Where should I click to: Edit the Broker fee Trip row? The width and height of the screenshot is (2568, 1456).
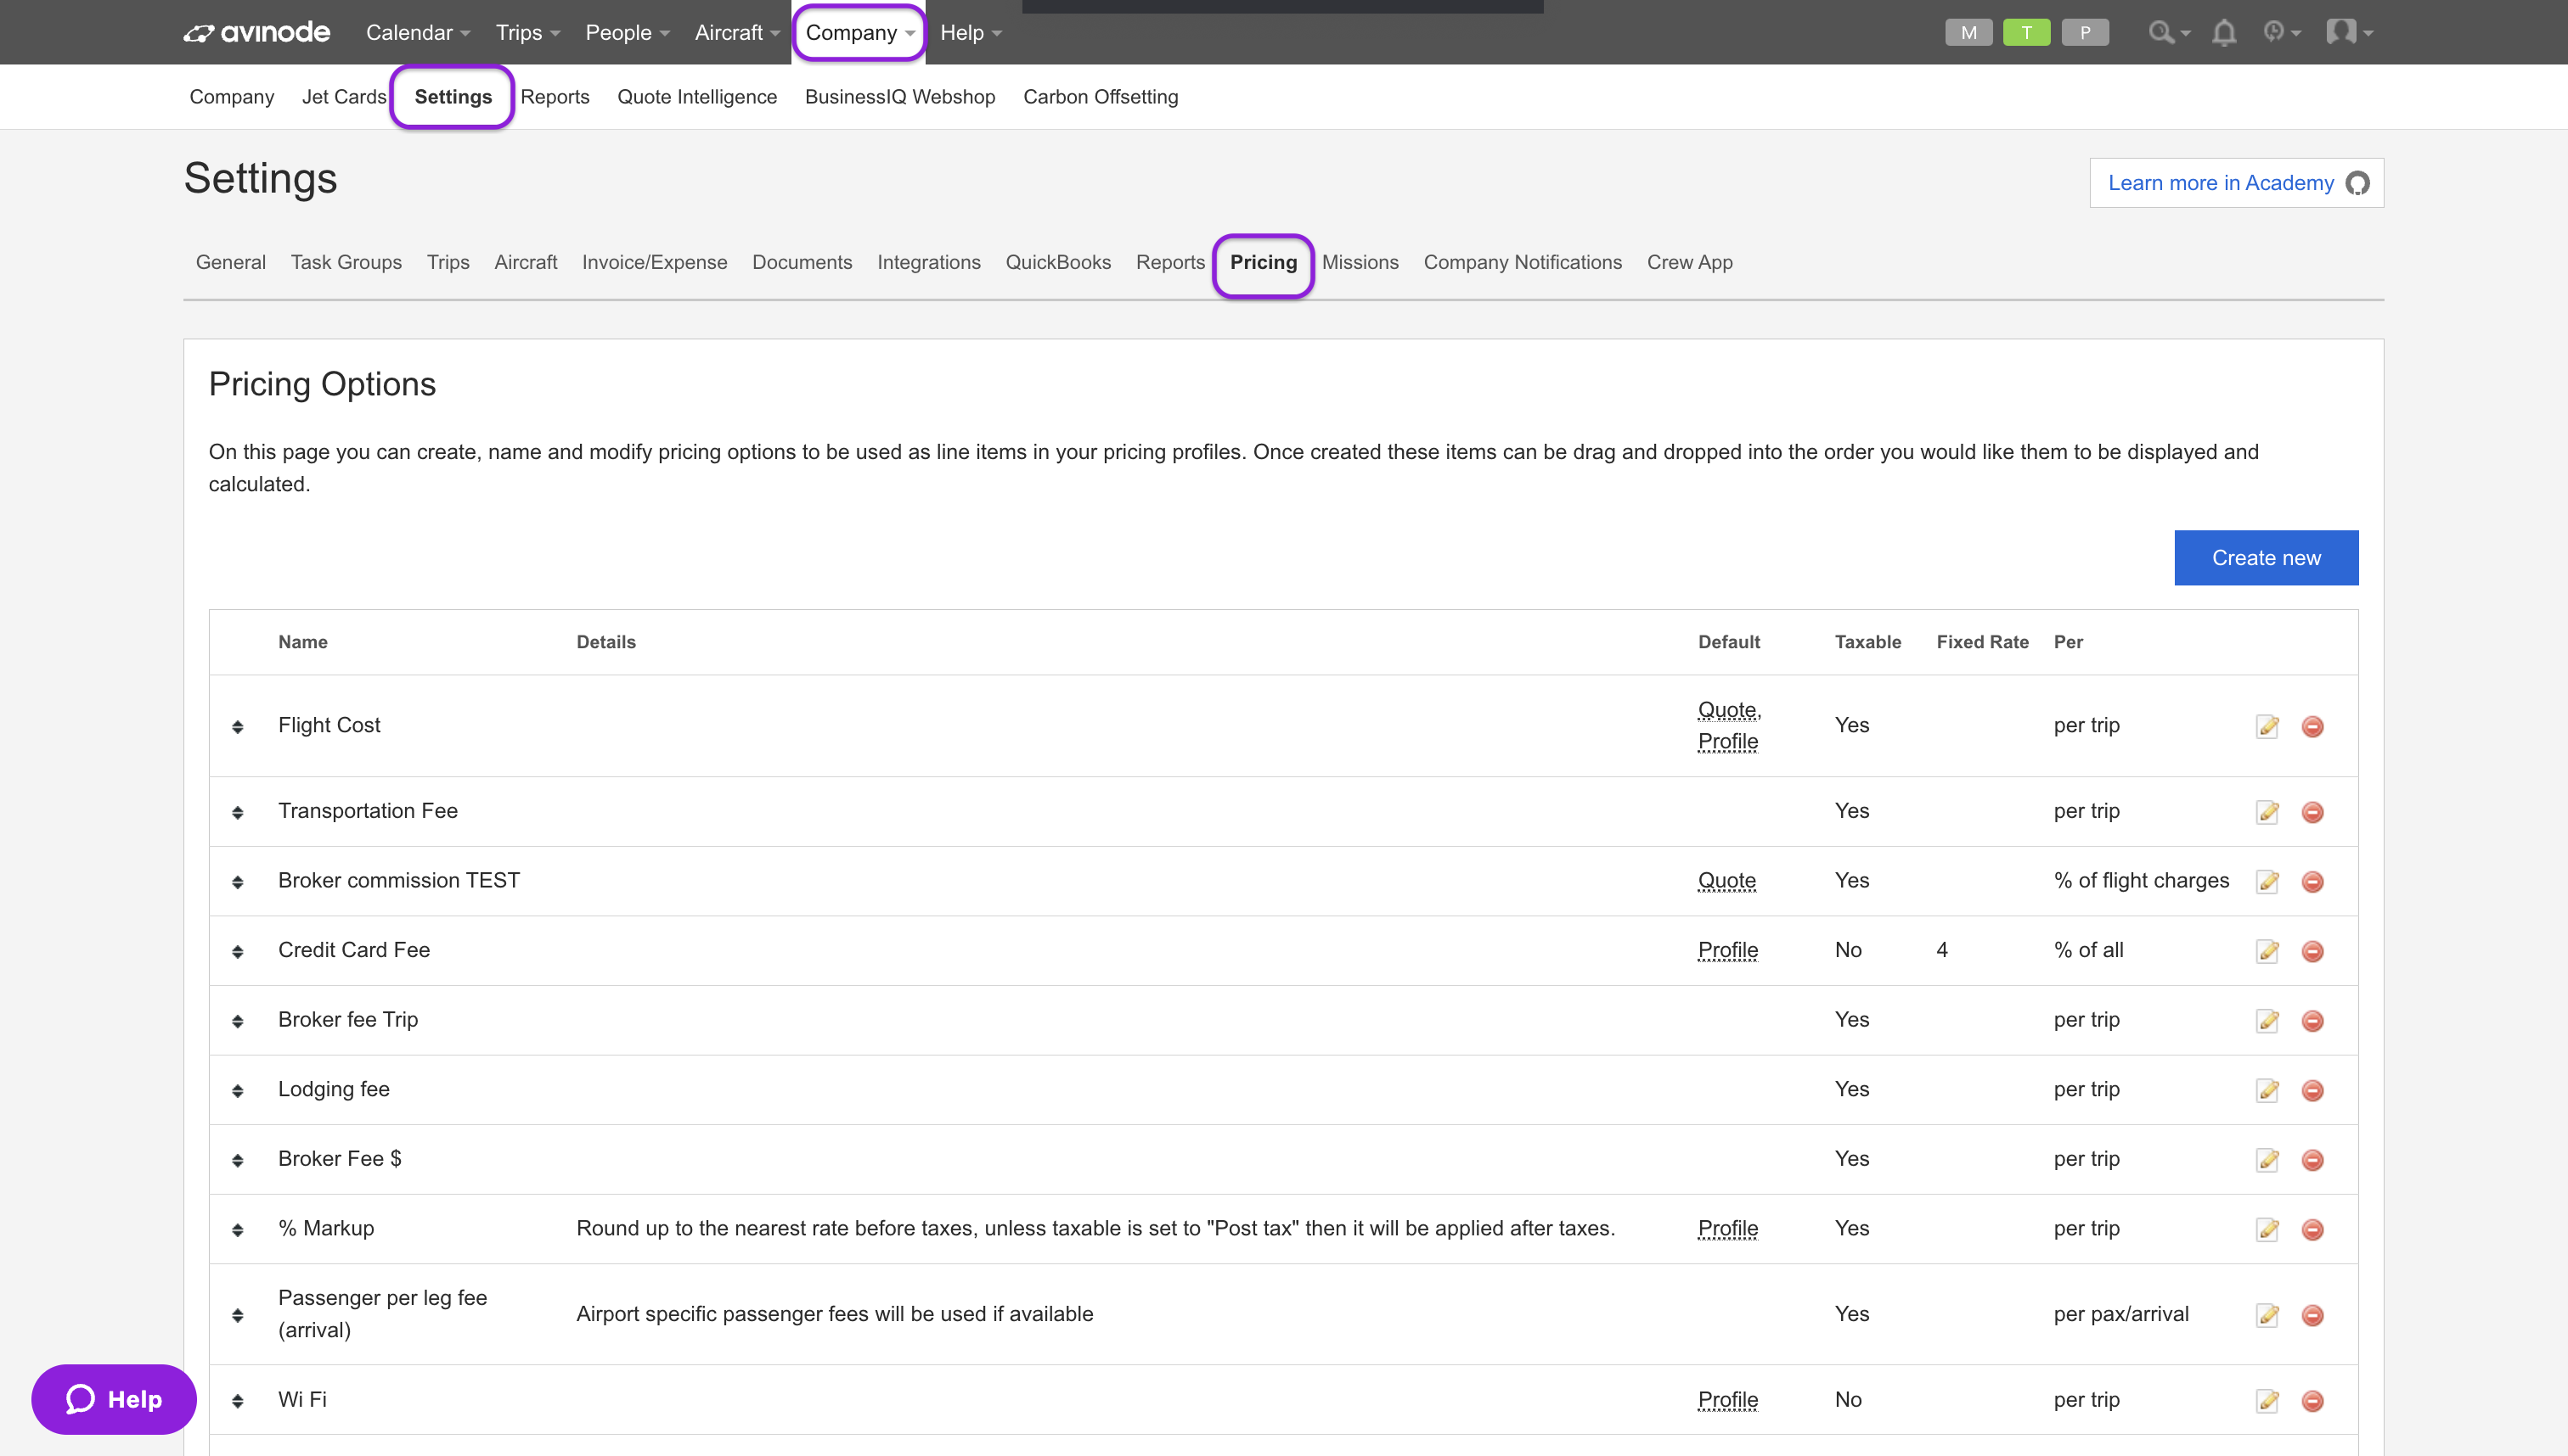tap(2267, 1020)
